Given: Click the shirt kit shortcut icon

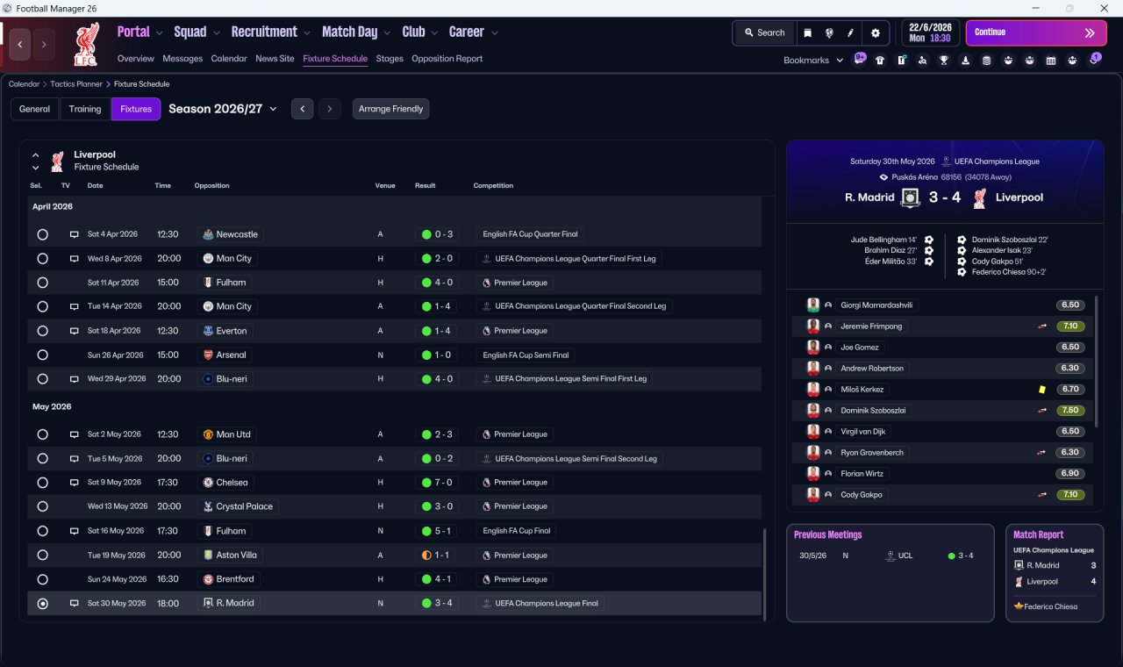Looking at the screenshot, I should (x=880, y=60).
